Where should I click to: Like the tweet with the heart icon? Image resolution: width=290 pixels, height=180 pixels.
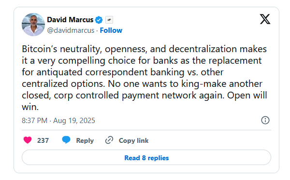(28, 140)
